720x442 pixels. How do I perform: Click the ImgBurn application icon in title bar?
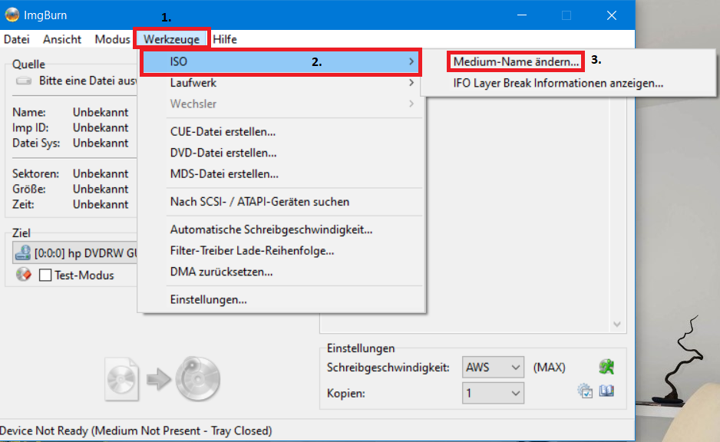pos(12,15)
